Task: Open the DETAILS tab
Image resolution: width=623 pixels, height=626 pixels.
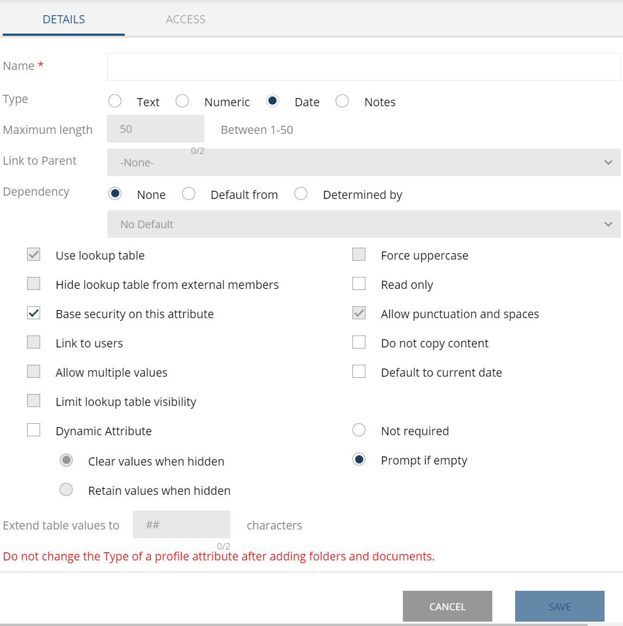Action: pyautogui.click(x=63, y=20)
